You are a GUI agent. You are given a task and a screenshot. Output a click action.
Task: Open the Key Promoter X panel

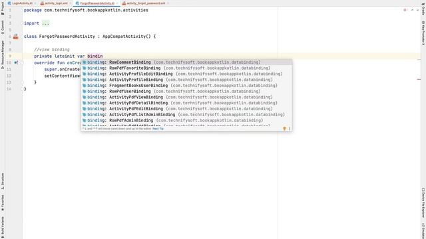click(423, 33)
